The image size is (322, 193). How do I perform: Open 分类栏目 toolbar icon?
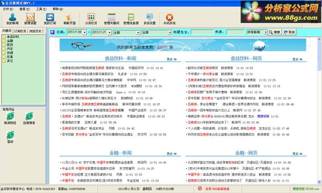click(x=91, y=19)
